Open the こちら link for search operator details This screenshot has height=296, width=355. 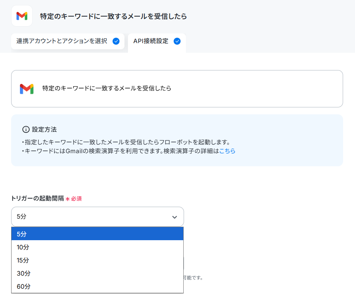(x=227, y=151)
